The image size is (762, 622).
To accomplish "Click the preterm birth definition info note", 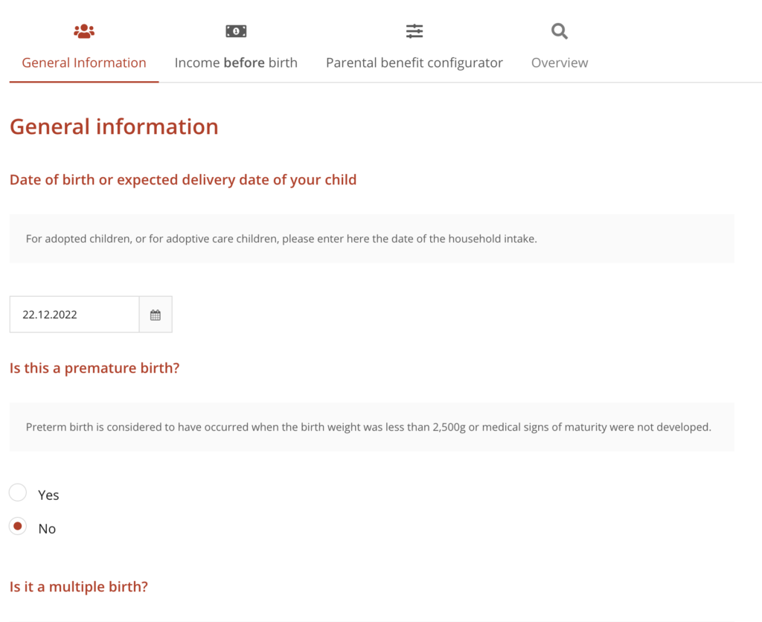I will 368,427.
